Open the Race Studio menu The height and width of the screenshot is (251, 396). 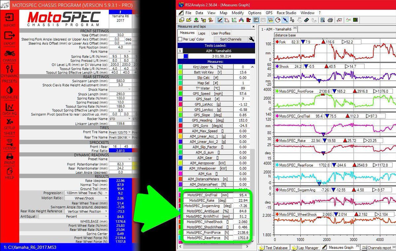point(286,13)
